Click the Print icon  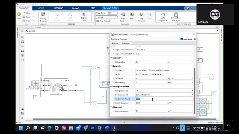click(x=24, y=21)
